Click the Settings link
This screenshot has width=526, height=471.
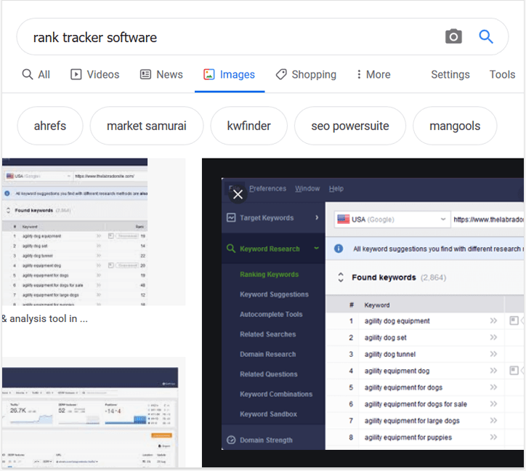450,74
